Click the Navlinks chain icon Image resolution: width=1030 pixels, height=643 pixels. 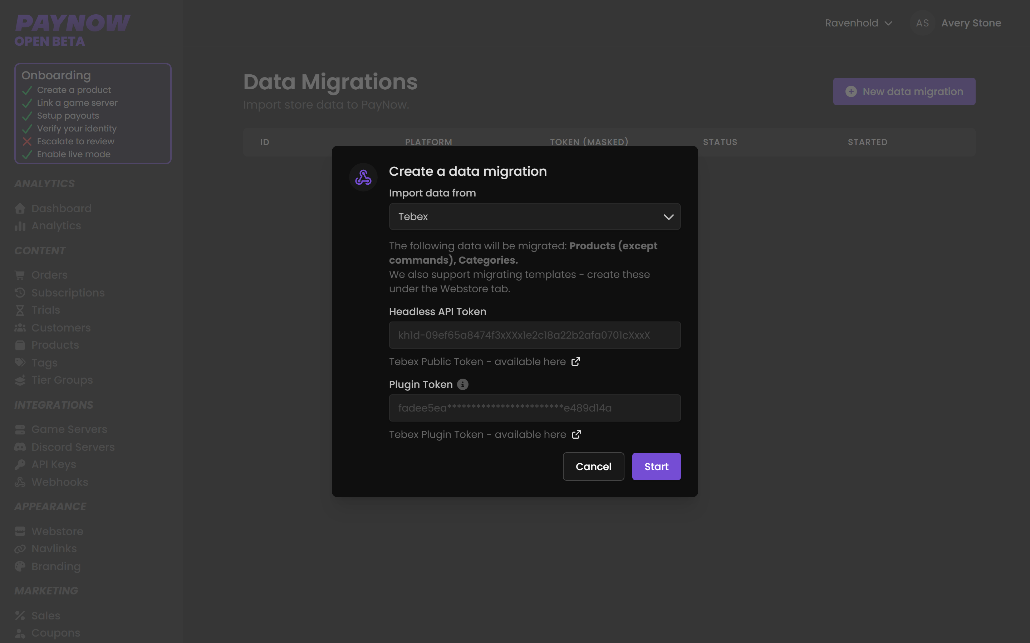20,549
